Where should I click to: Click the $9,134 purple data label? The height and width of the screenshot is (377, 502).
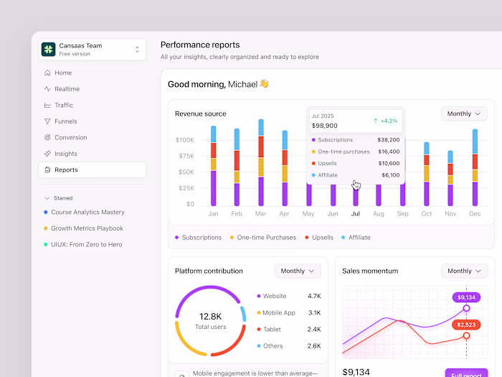click(466, 297)
